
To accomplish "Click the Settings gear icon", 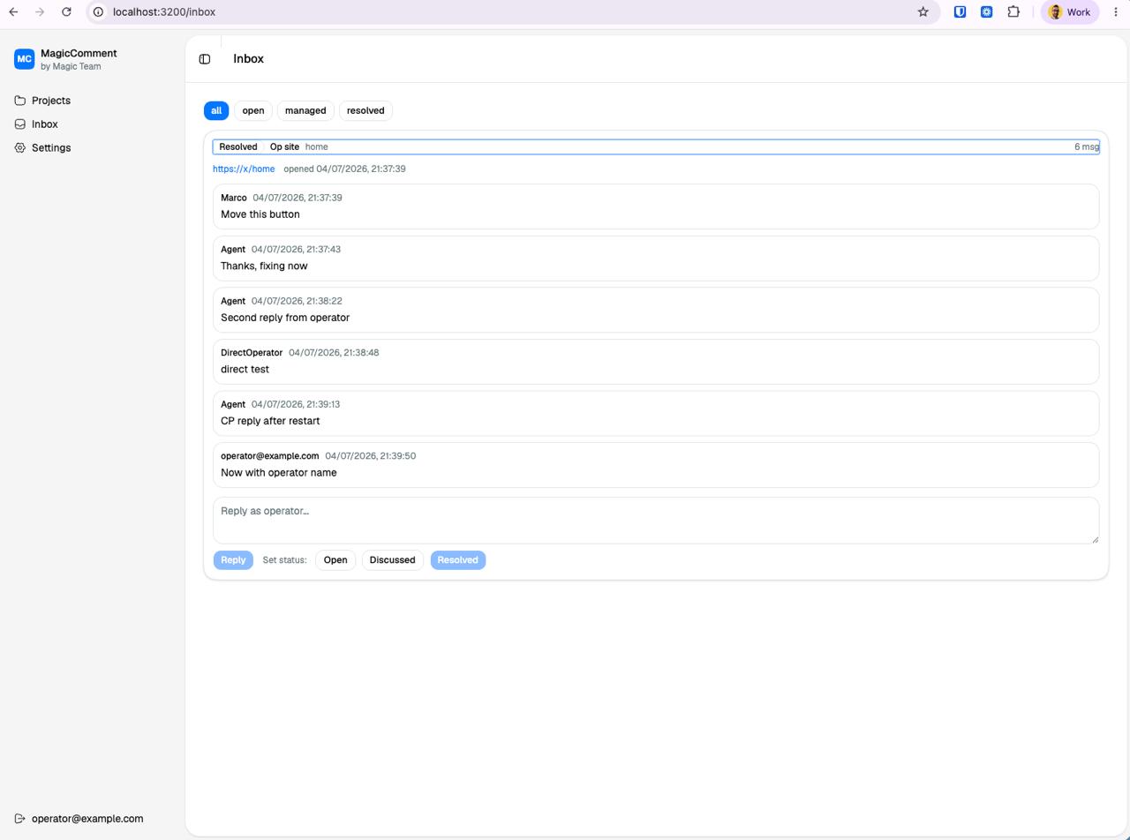I will (20, 148).
